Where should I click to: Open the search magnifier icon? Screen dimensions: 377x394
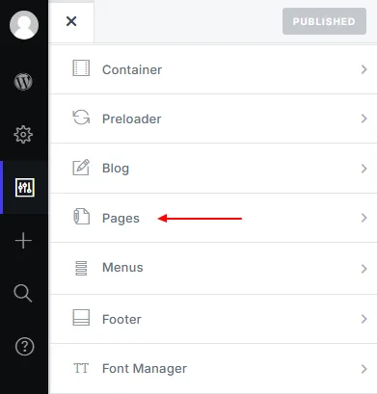click(23, 293)
